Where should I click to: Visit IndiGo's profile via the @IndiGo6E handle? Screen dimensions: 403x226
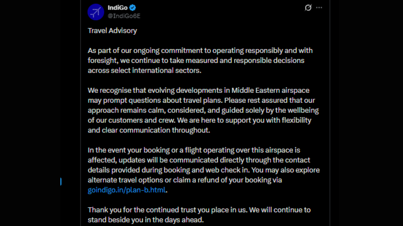tap(124, 16)
